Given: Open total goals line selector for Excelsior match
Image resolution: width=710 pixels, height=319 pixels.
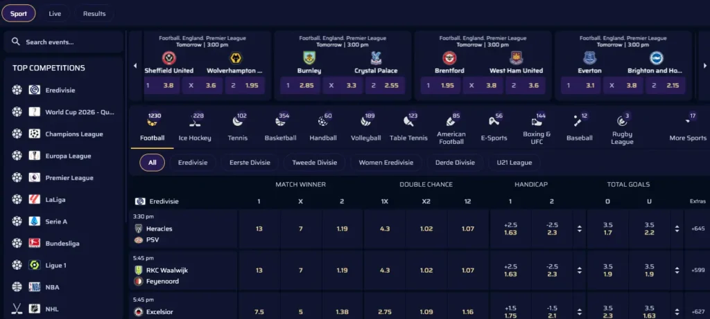Looking at the screenshot, I should pos(677,311).
